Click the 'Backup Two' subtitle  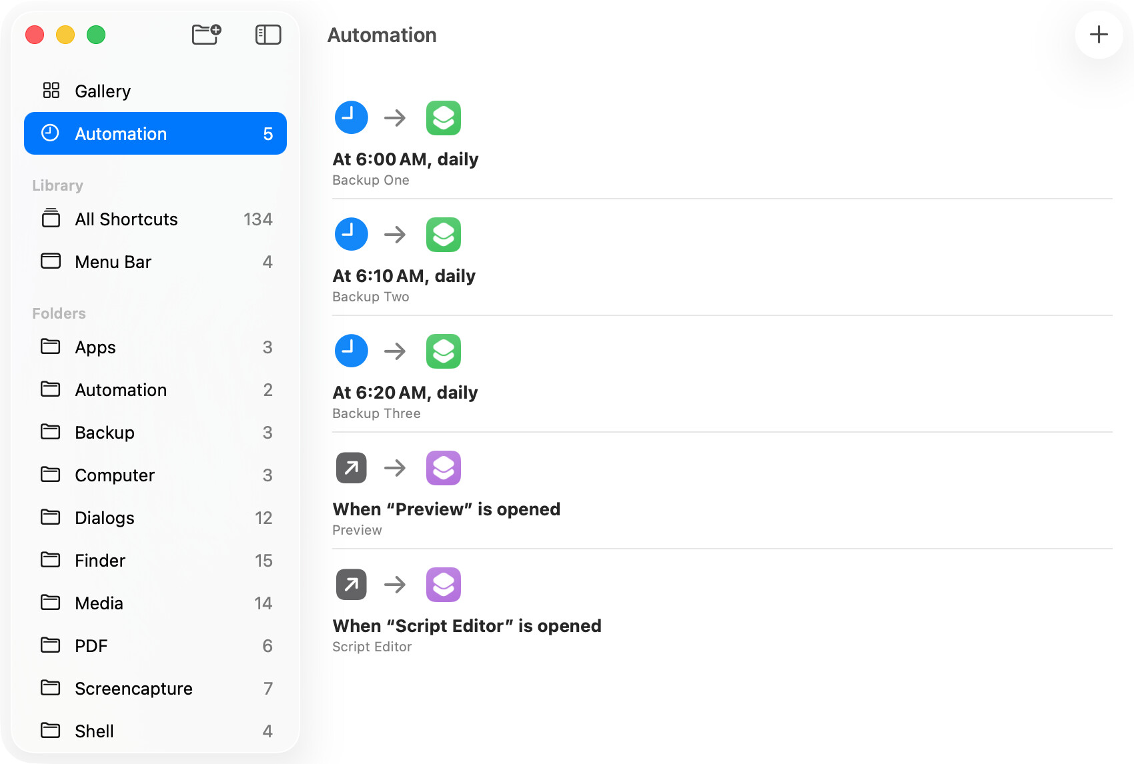coord(371,297)
